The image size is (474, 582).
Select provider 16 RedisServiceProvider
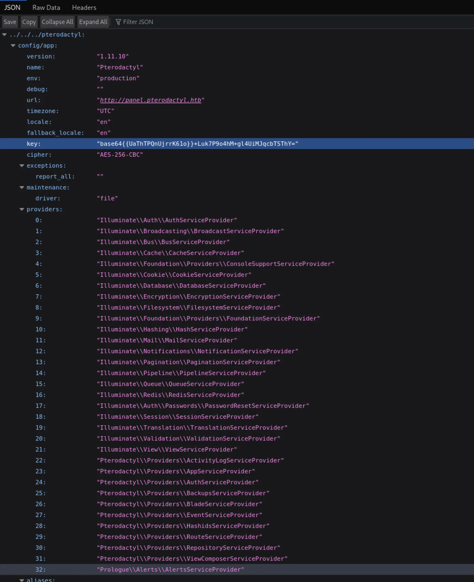[237, 395]
